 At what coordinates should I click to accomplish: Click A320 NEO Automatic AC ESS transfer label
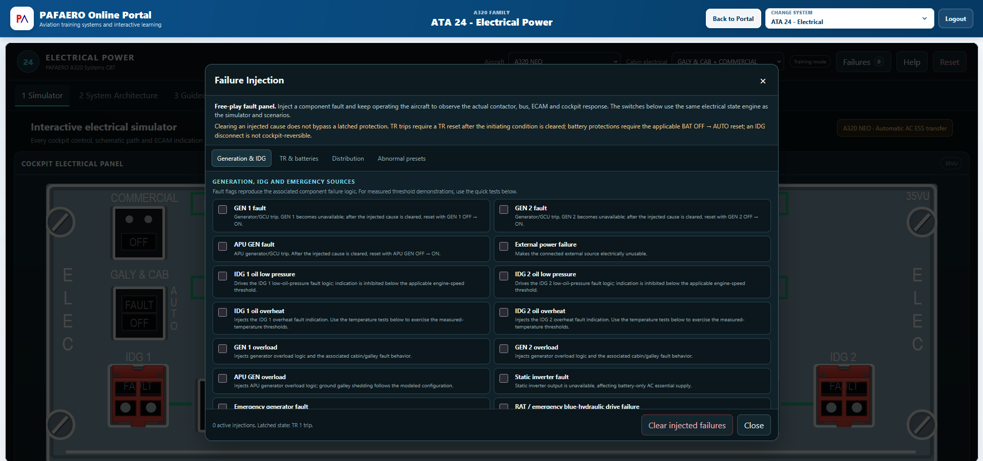pos(894,128)
